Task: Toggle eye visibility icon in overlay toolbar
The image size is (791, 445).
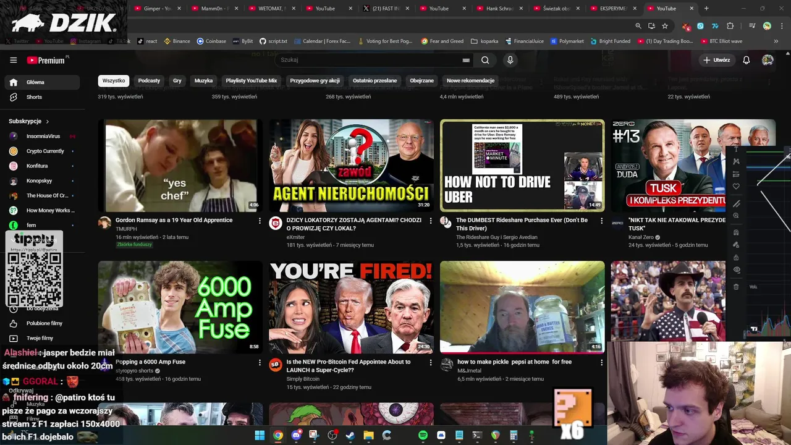Action: [736, 269]
